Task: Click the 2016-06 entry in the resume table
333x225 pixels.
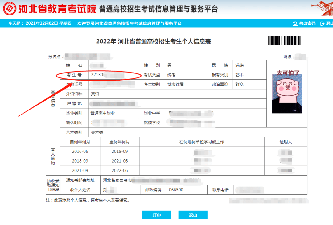Action: pos(80,151)
